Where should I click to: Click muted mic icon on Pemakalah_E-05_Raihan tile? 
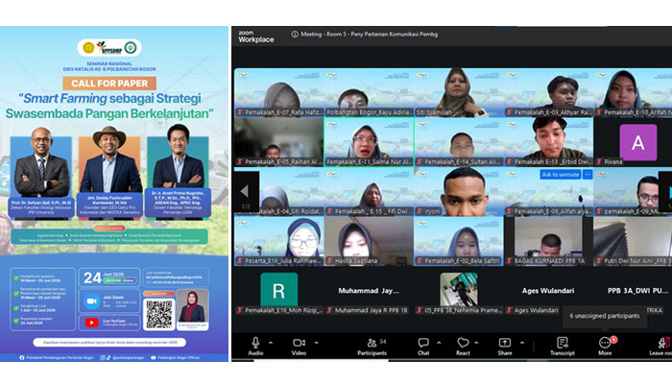point(240,161)
